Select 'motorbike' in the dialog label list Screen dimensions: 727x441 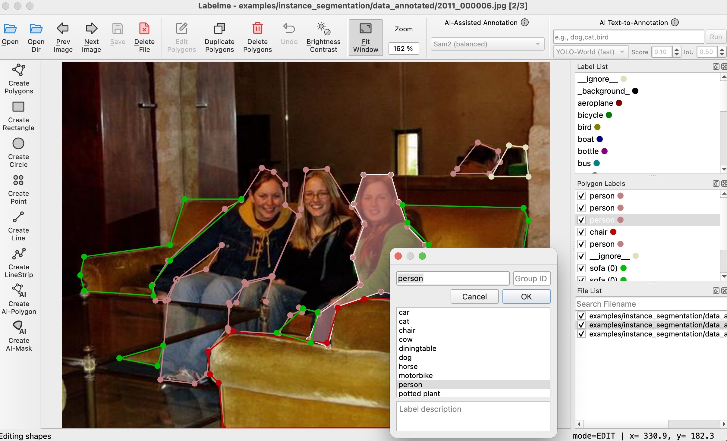point(415,375)
